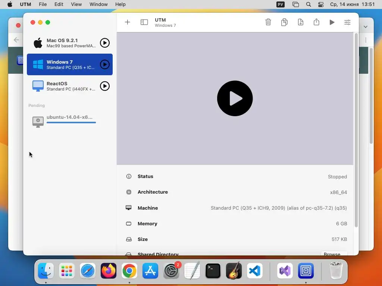
Task: Select the Mac OS 9.2.1 virtual machine
Action: 70,43
